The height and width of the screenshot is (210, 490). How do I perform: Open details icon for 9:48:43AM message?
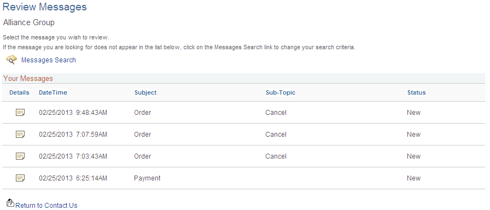(x=20, y=113)
